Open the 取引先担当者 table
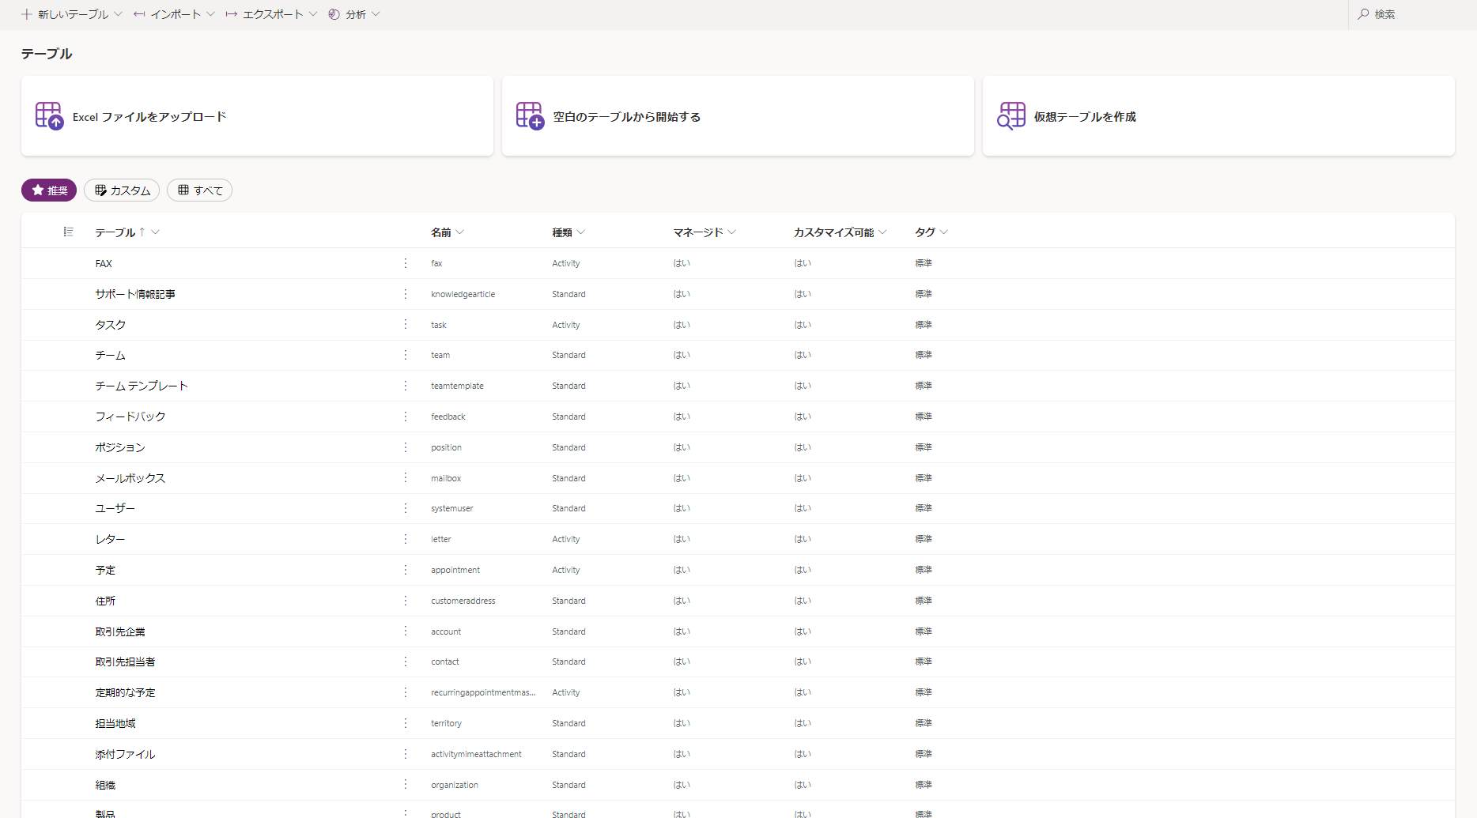Image resolution: width=1477 pixels, height=818 pixels. [125, 662]
